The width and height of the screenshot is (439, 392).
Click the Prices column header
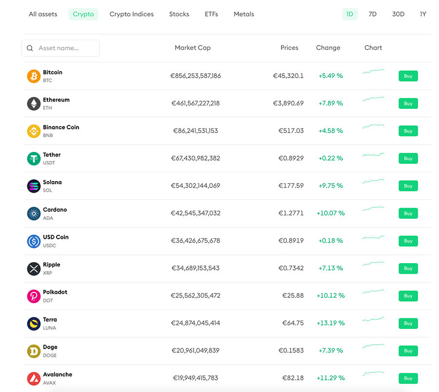tap(289, 48)
